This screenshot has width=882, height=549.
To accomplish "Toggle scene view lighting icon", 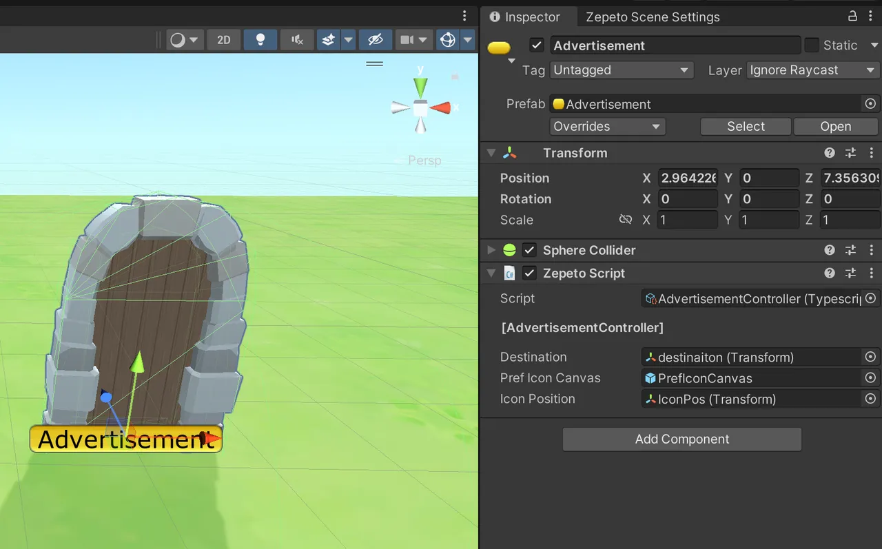I will point(260,39).
